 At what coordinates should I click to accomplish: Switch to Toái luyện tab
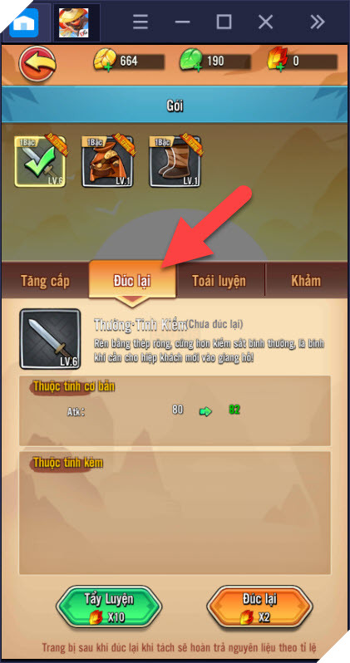point(219,281)
